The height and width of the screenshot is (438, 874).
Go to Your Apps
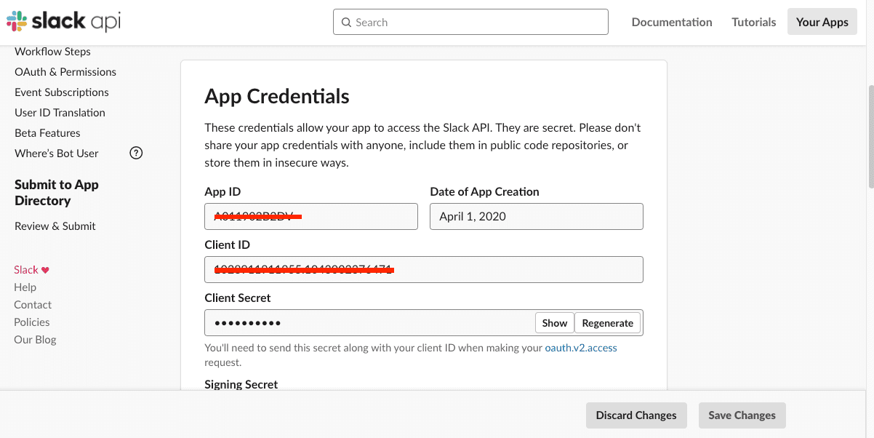(x=822, y=23)
